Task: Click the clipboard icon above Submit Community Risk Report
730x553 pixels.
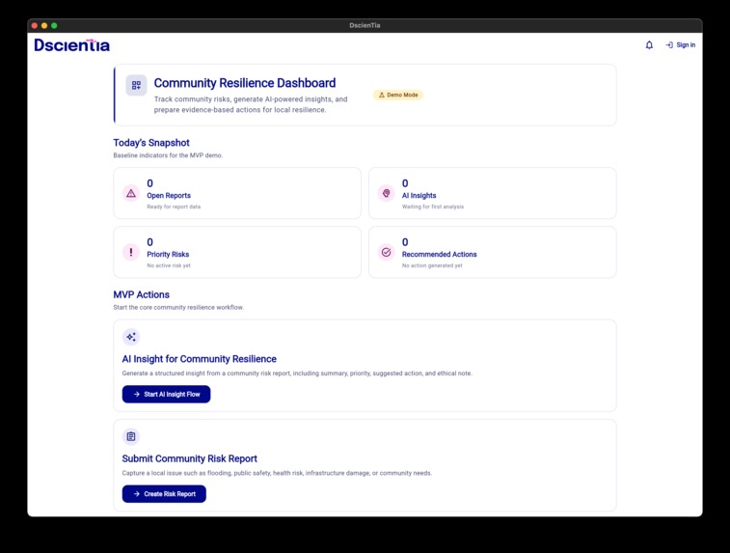Action: coord(131,436)
